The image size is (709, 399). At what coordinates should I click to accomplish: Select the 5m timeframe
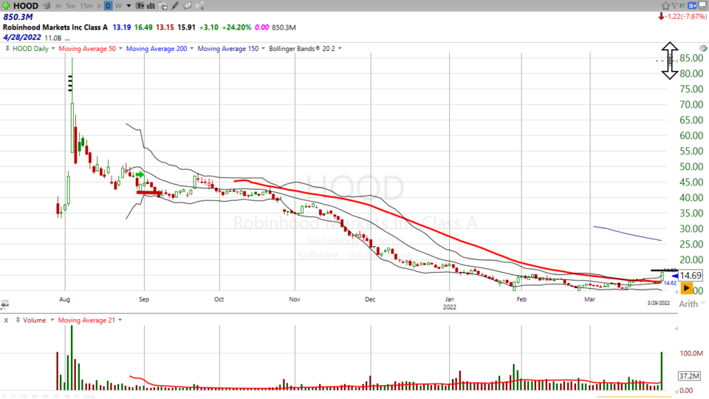tap(70, 5)
